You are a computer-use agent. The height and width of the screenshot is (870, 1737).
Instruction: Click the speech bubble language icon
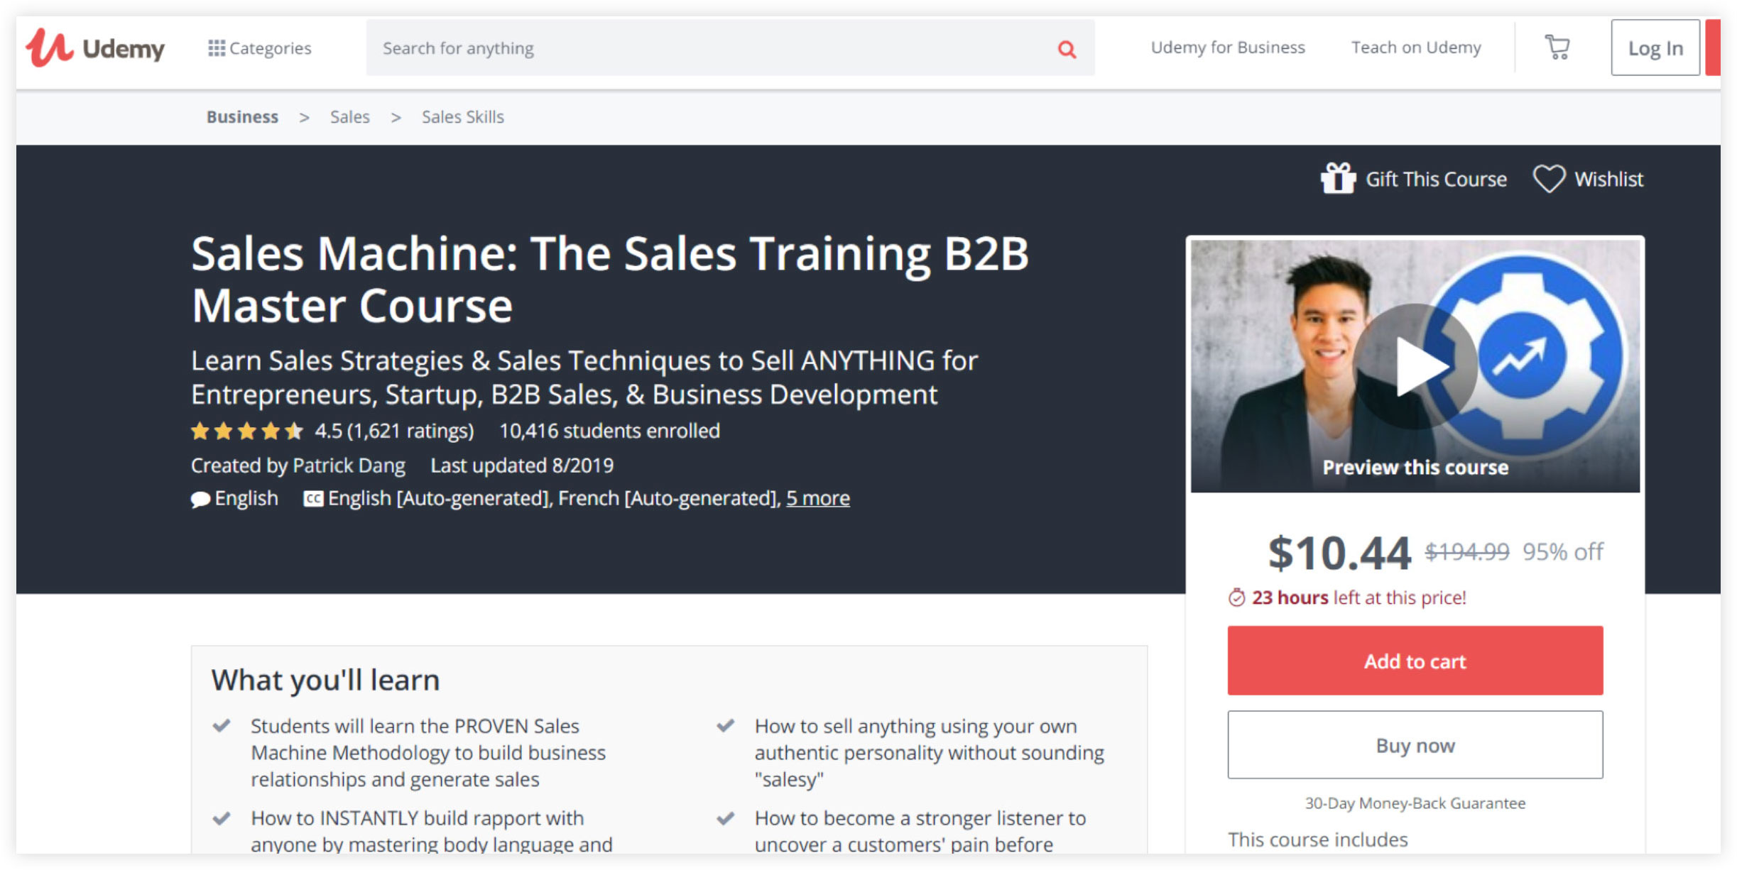point(200,500)
